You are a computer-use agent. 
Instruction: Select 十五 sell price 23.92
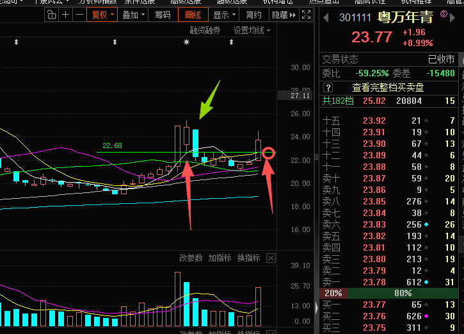374,121
